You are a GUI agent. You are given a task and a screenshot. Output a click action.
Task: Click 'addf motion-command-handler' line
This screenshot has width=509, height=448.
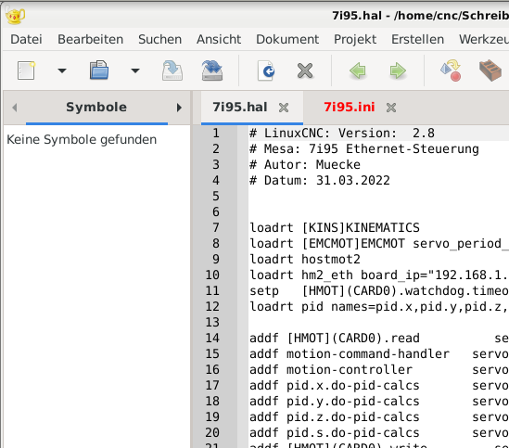(350, 353)
